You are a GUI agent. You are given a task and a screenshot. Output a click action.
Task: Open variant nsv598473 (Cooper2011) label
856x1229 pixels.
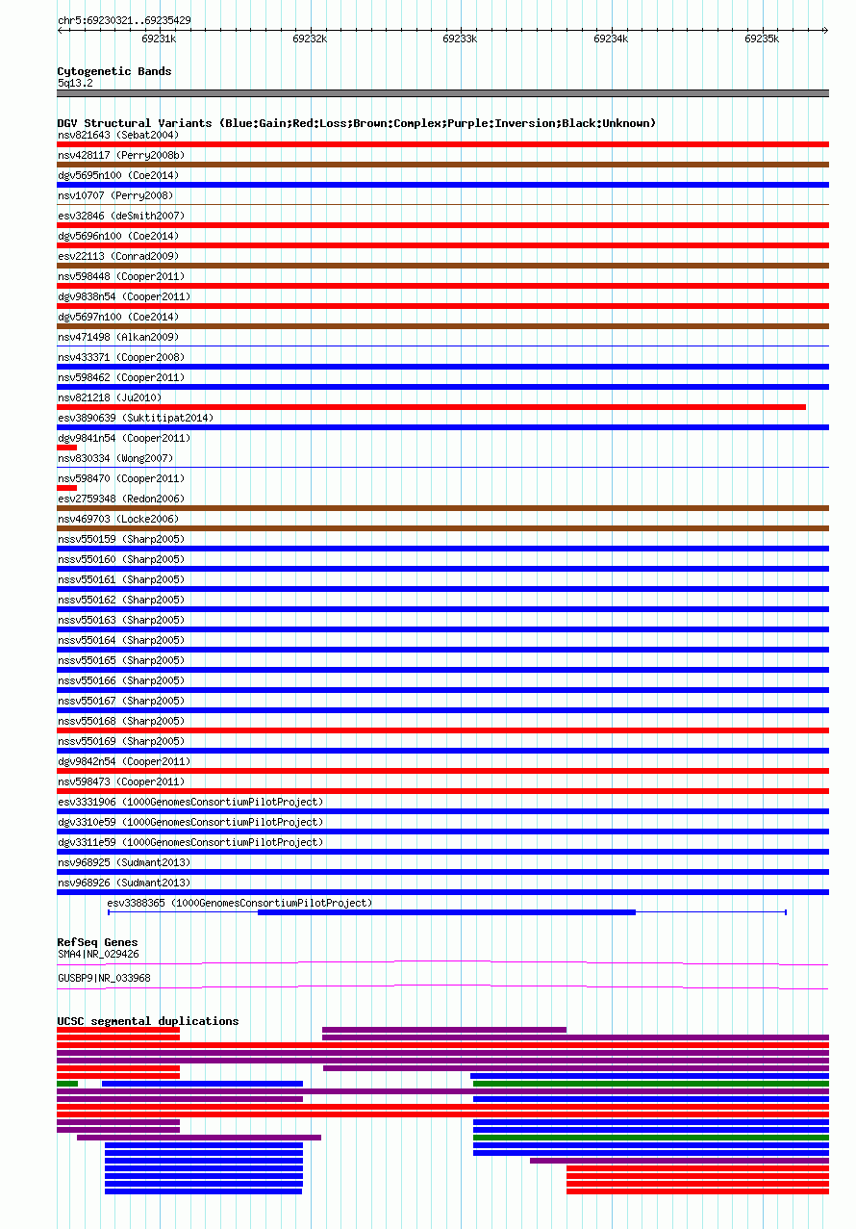point(121,781)
